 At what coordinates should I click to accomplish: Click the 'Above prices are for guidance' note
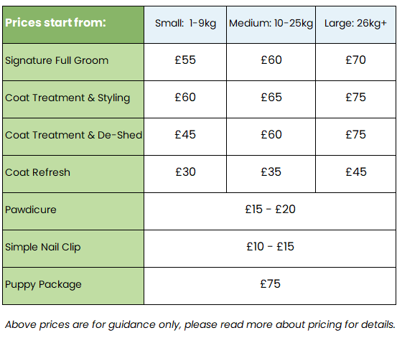click(x=200, y=324)
